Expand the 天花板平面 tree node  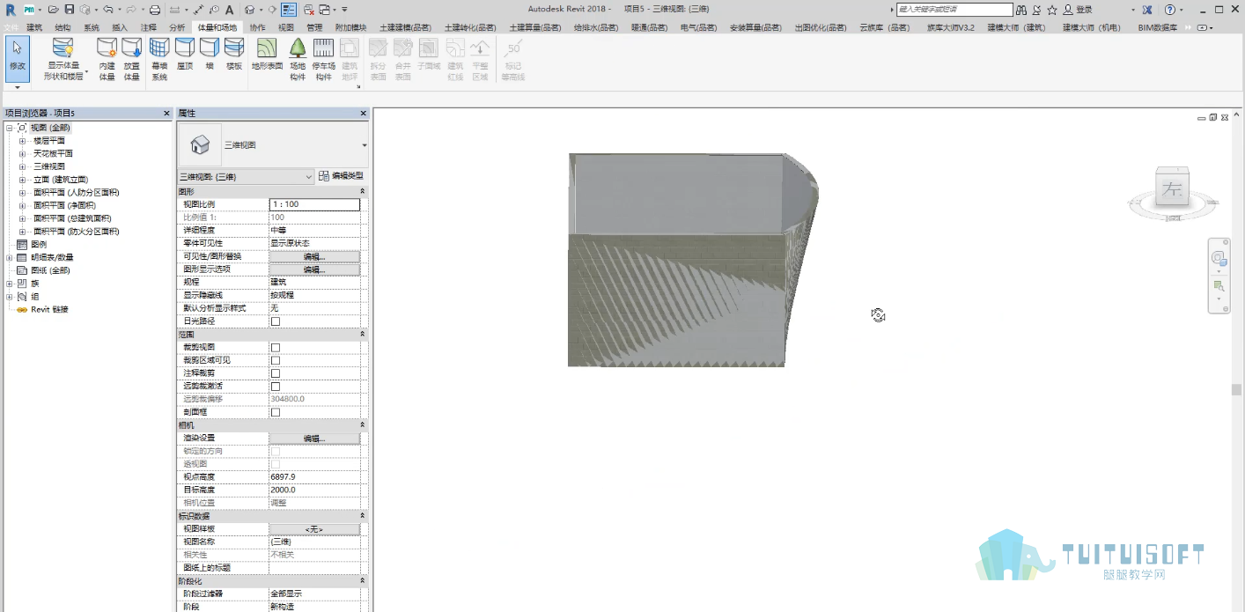tap(22, 154)
